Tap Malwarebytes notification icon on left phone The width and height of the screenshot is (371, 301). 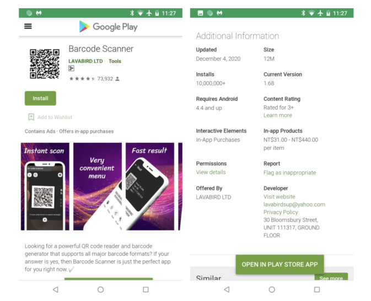39,13
